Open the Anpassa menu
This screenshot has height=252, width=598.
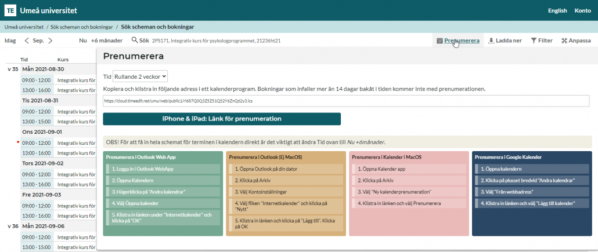pyautogui.click(x=579, y=41)
